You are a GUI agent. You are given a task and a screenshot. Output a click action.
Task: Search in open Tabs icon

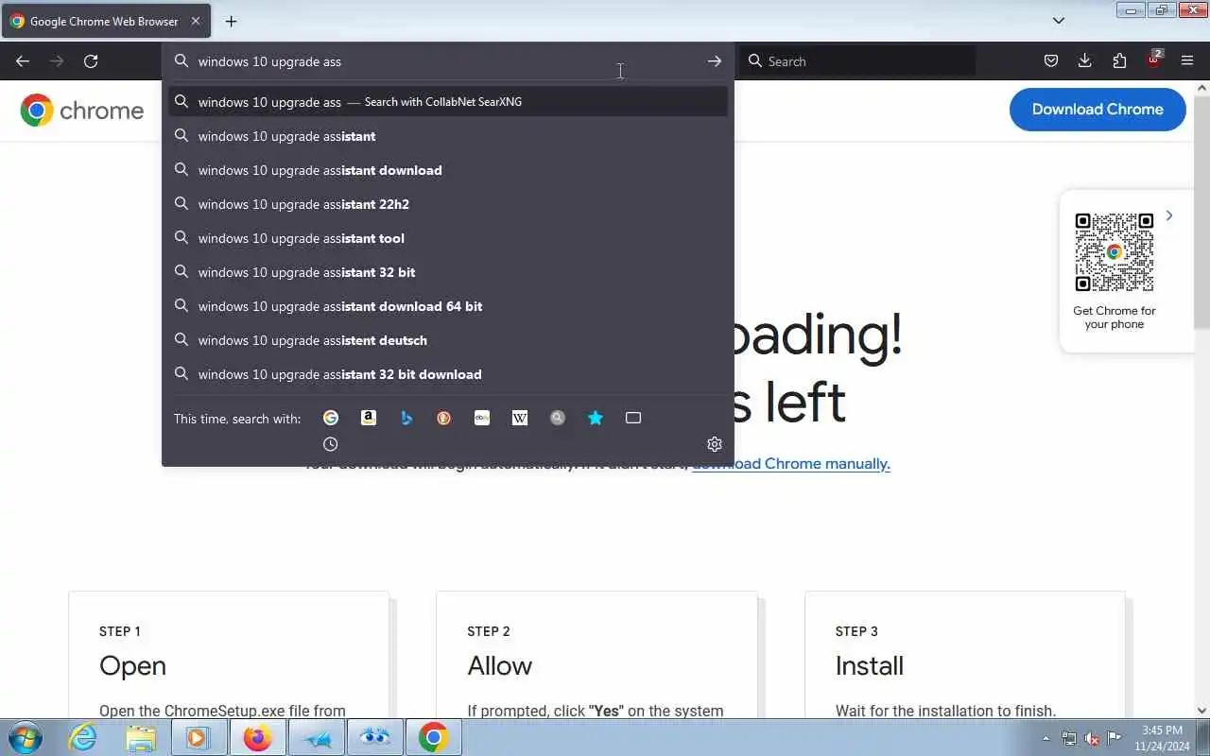point(633,418)
